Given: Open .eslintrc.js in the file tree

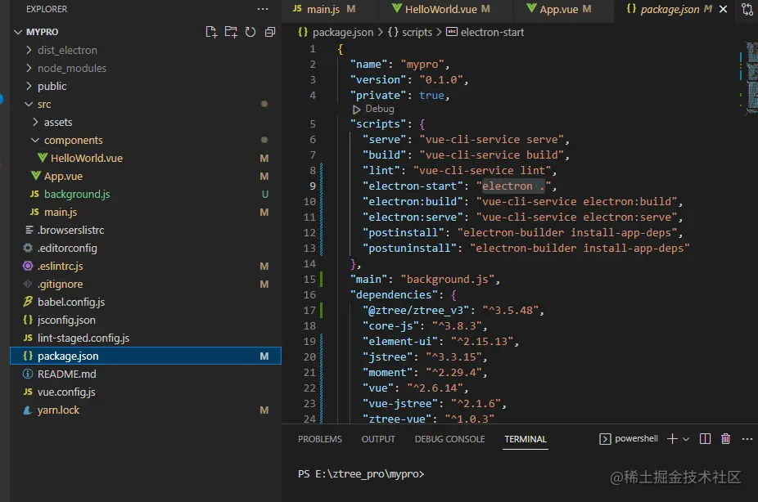Looking at the screenshot, I should (60, 266).
